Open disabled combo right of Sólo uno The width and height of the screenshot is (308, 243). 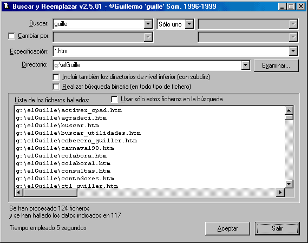(293, 24)
